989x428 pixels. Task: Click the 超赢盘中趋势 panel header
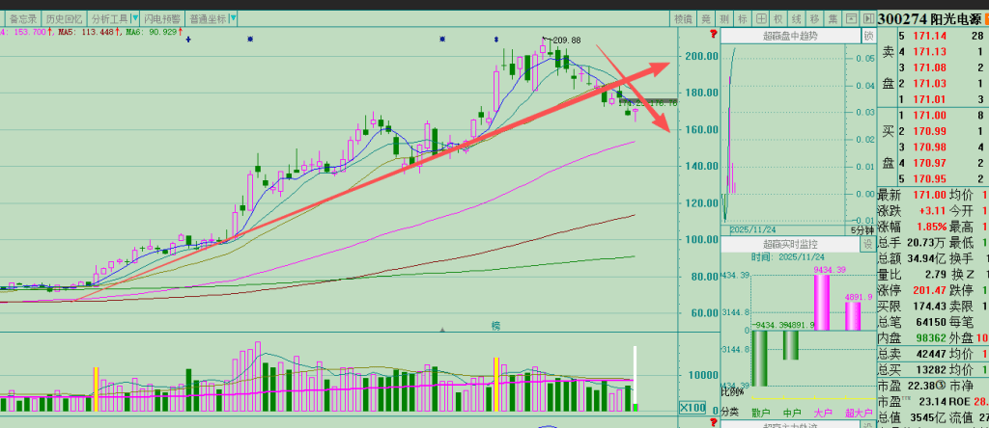(789, 36)
